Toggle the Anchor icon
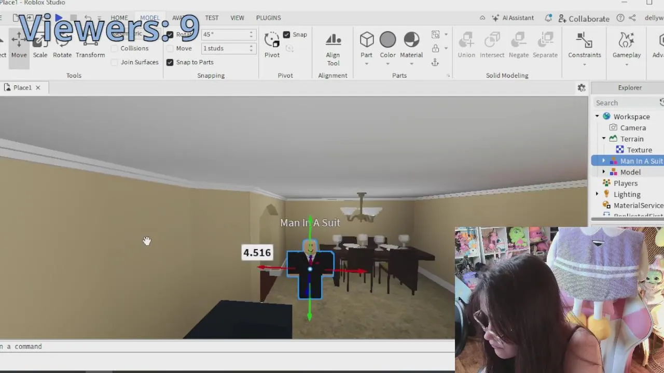This screenshot has height=373, width=664. (x=435, y=62)
